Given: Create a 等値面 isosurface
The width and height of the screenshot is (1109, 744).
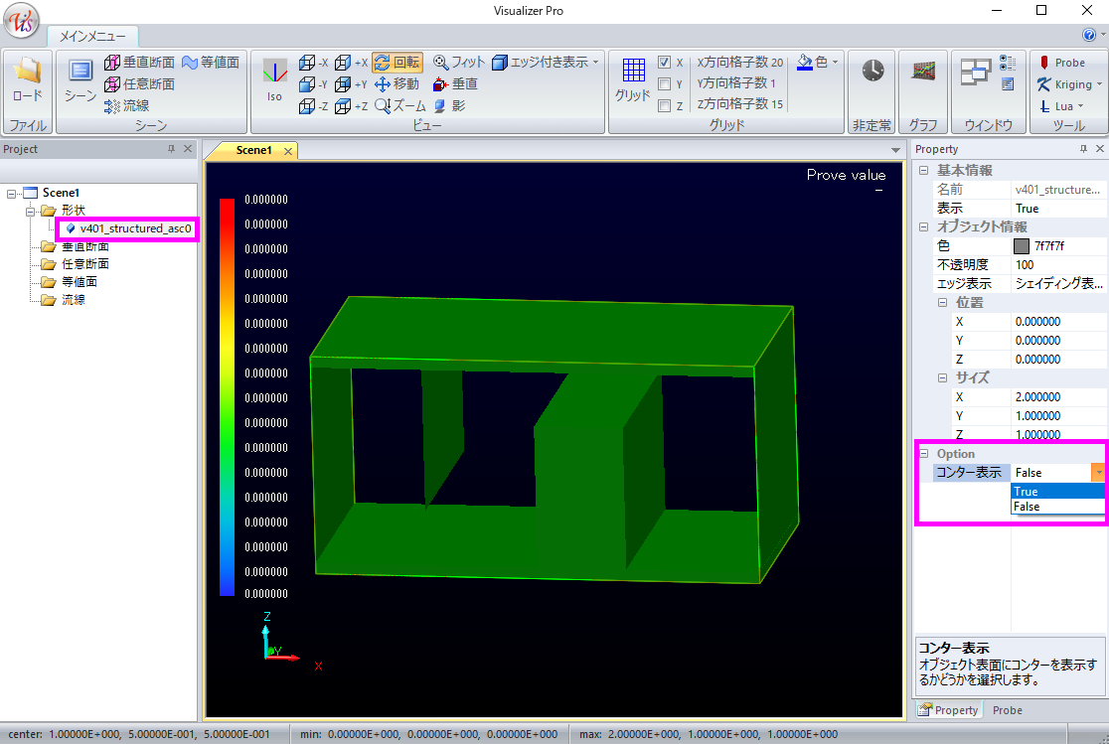Looking at the screenshot, I should point(210,62).
